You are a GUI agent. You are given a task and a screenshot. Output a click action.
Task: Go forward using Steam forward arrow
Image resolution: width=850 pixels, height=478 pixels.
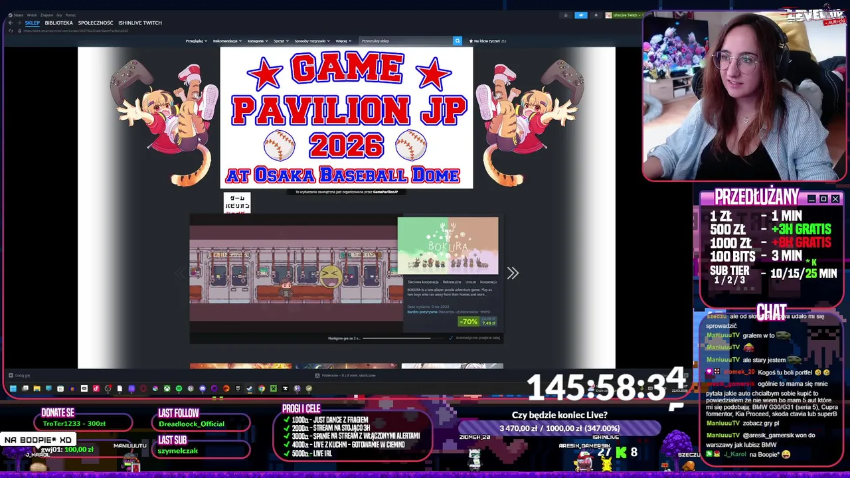[19, 23]
